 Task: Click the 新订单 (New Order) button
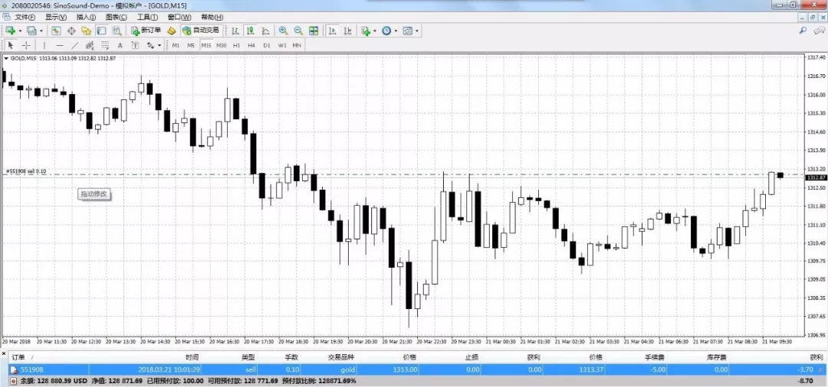click(145, 31)
